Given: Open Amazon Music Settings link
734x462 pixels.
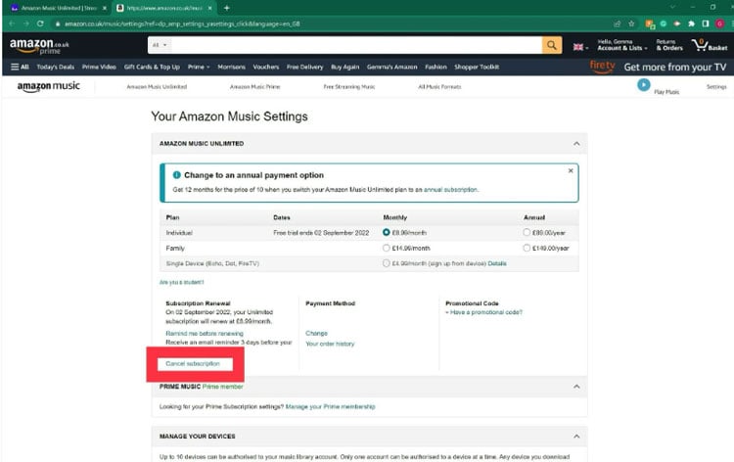Looking at the screenshot, I should point(716,86).
